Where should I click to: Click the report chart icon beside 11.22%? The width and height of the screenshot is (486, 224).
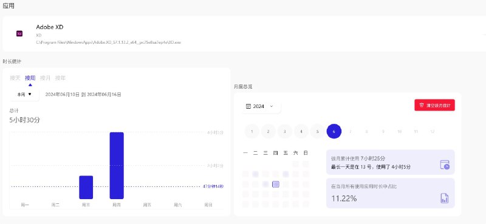(445, 198)
